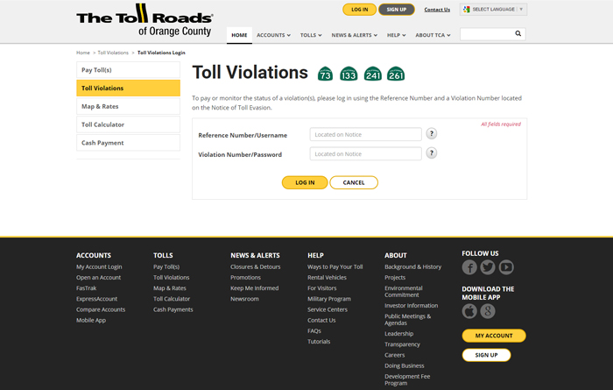Tap the Google Play app icon
Viewport: 613px width, 390px height.
tap(488, 311)
